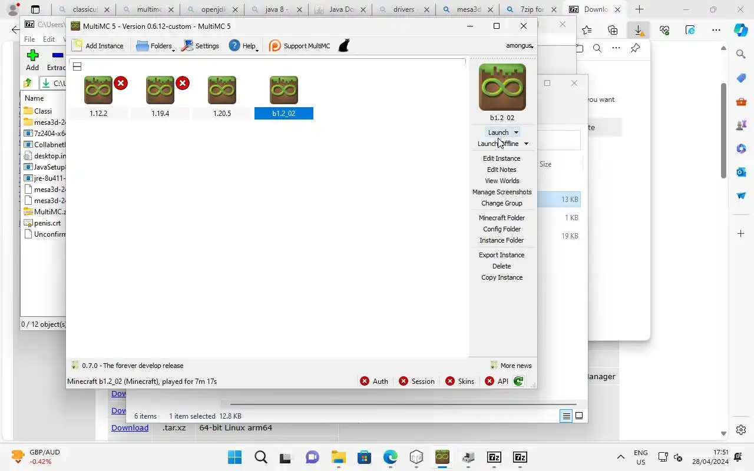Click the black cat icon in toolbar
This screenshot has height=471, width=754.
pos(344,46)
